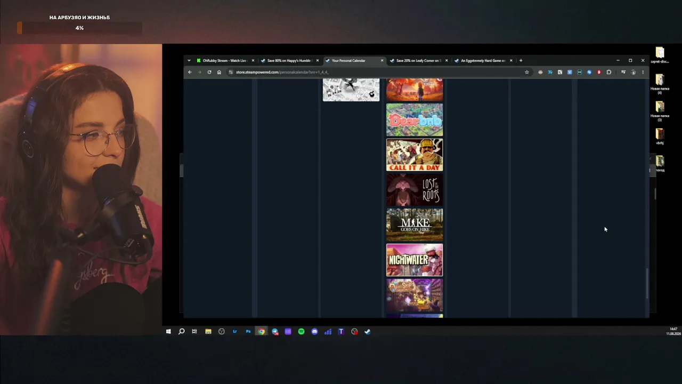Close the An Eggstremely Hard Game tab
The height and width of the screenshot is (384, 682).
click(511, 60)
